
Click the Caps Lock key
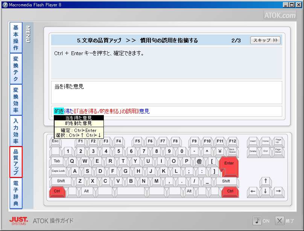(59, 172)
